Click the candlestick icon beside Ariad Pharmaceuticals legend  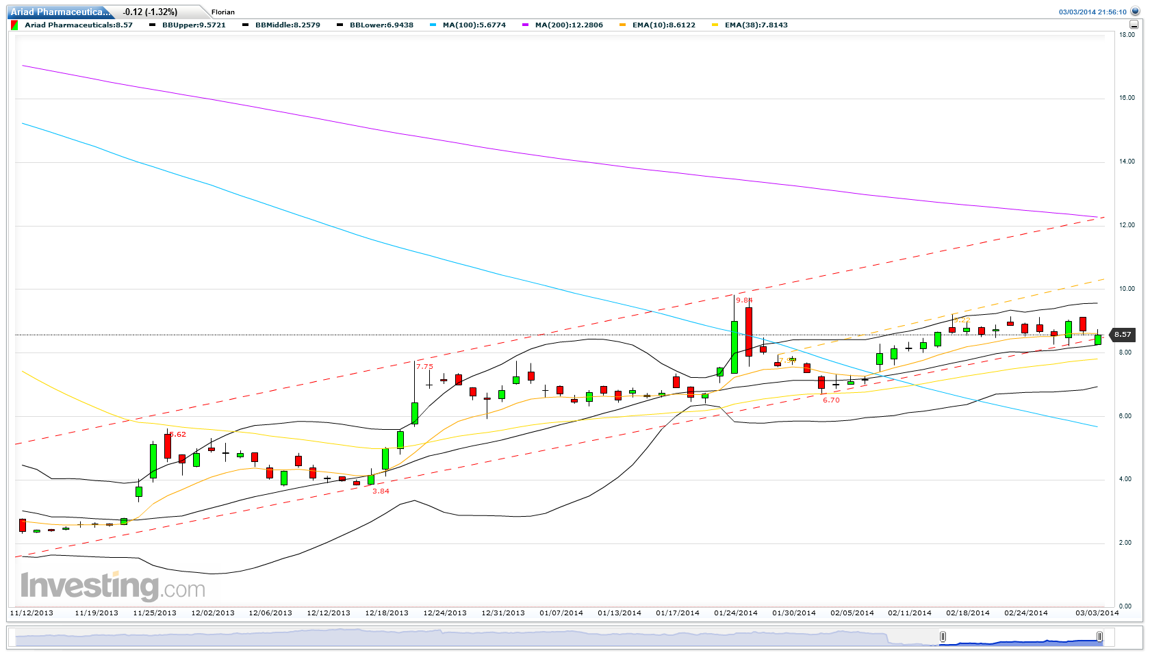[x=15, y=25]
